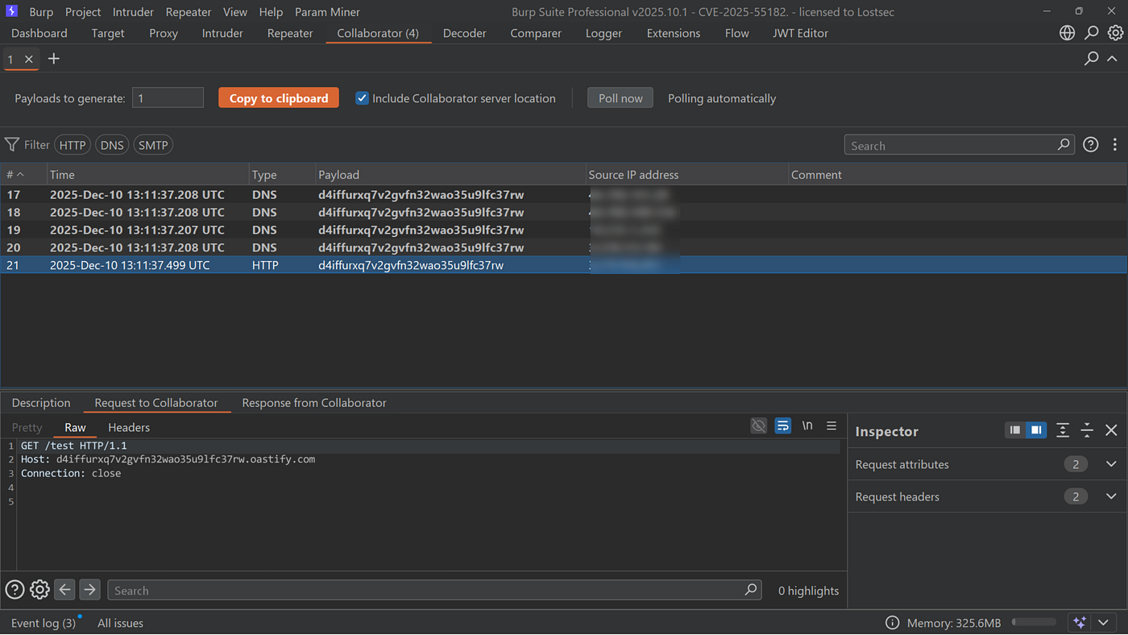Click the magnifier icon on the sub-tab row
The width and height of the screenshot is (1128, 635).
[1091, 58]
